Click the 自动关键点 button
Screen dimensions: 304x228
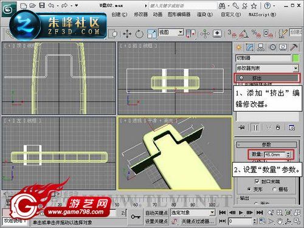156,213
